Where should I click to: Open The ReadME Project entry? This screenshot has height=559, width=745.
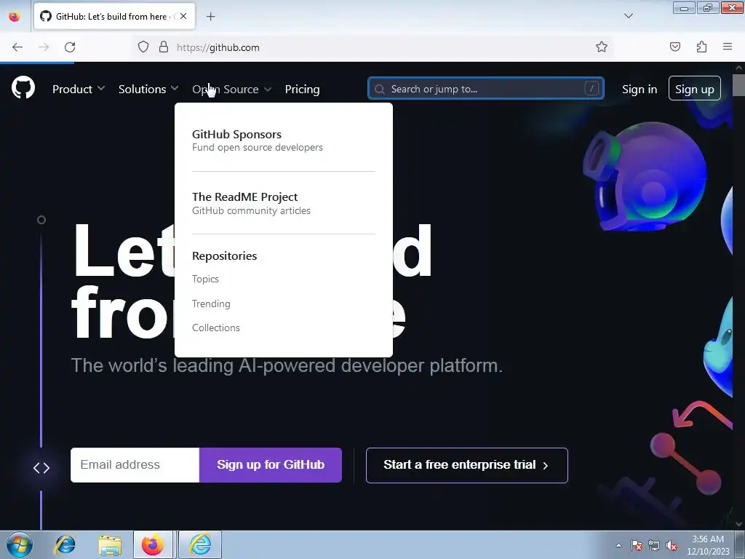251,203
